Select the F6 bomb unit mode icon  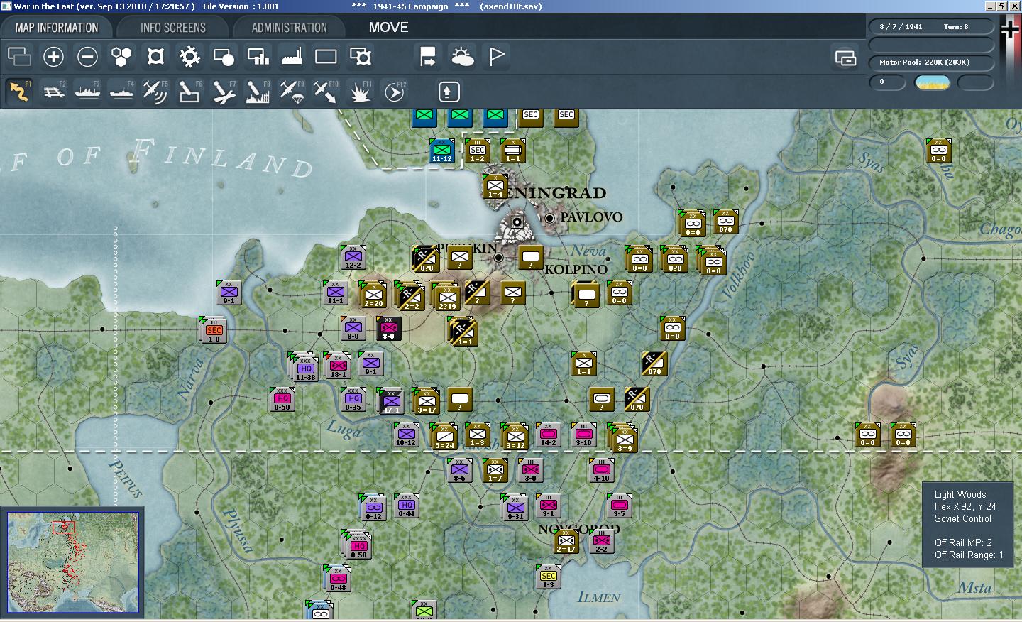(189, 92)
